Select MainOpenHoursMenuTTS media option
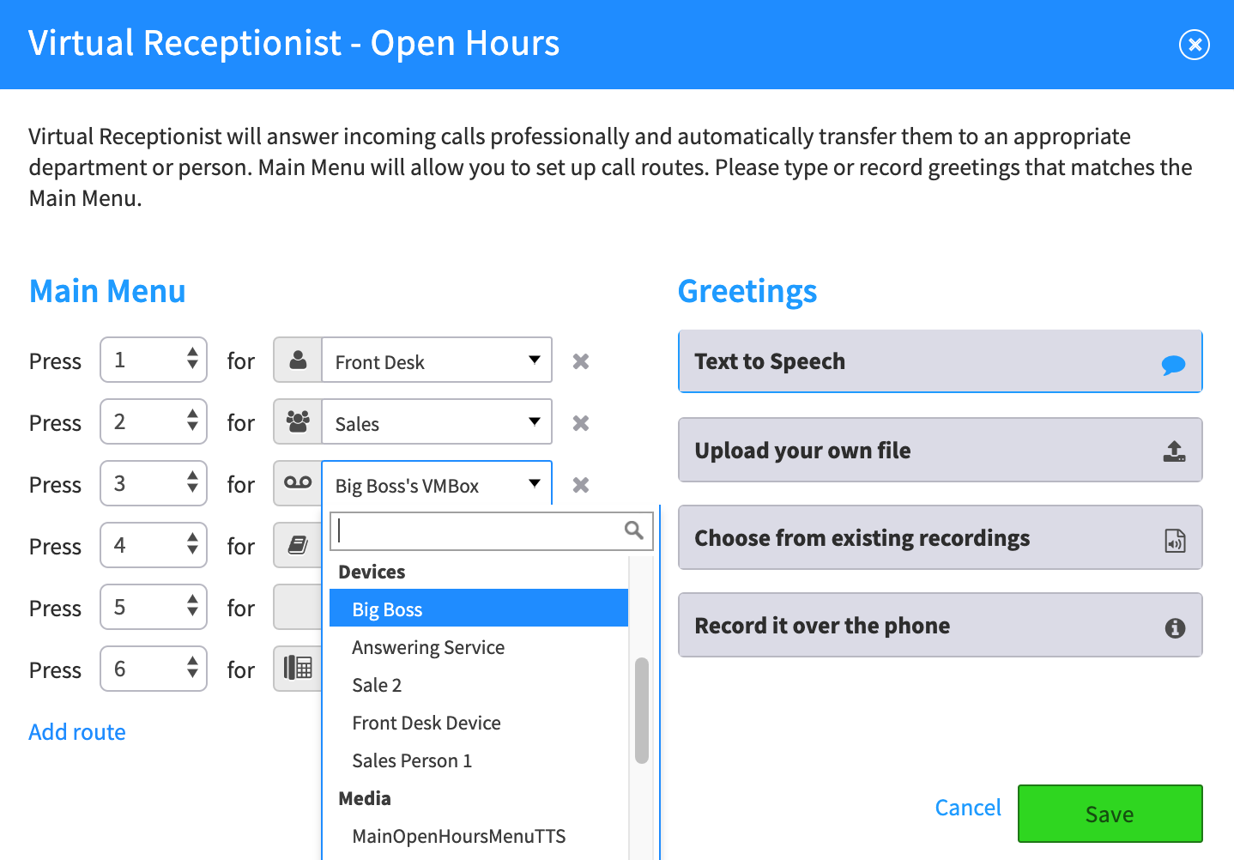 click(x=479, y=835)
